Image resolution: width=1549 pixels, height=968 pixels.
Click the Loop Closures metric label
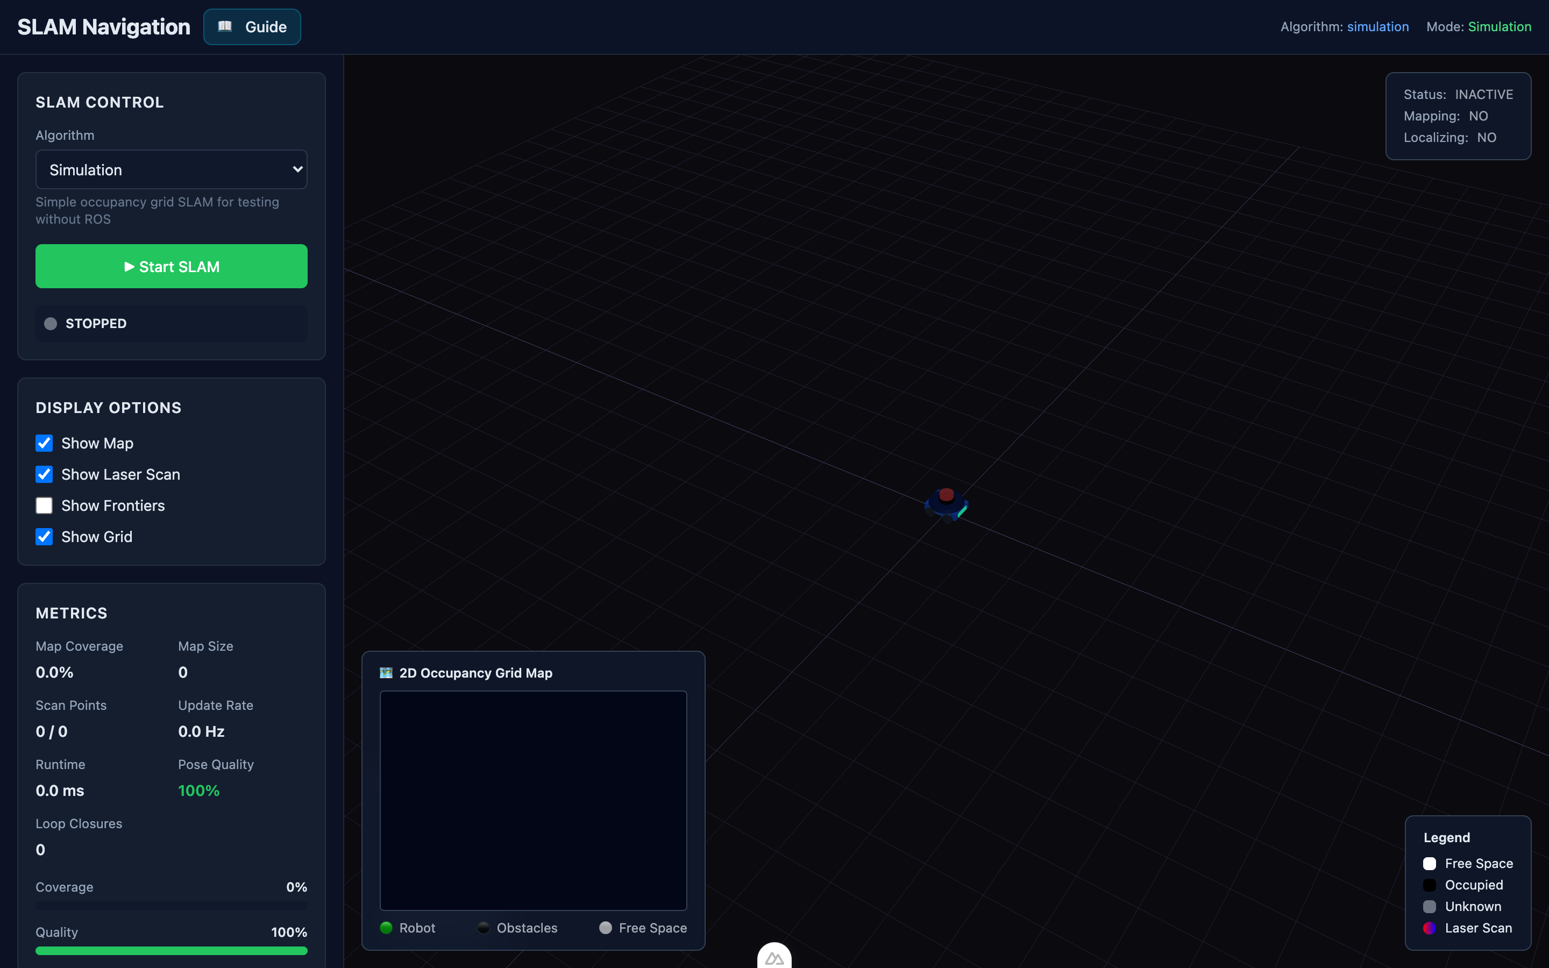[x=79, y=824]
